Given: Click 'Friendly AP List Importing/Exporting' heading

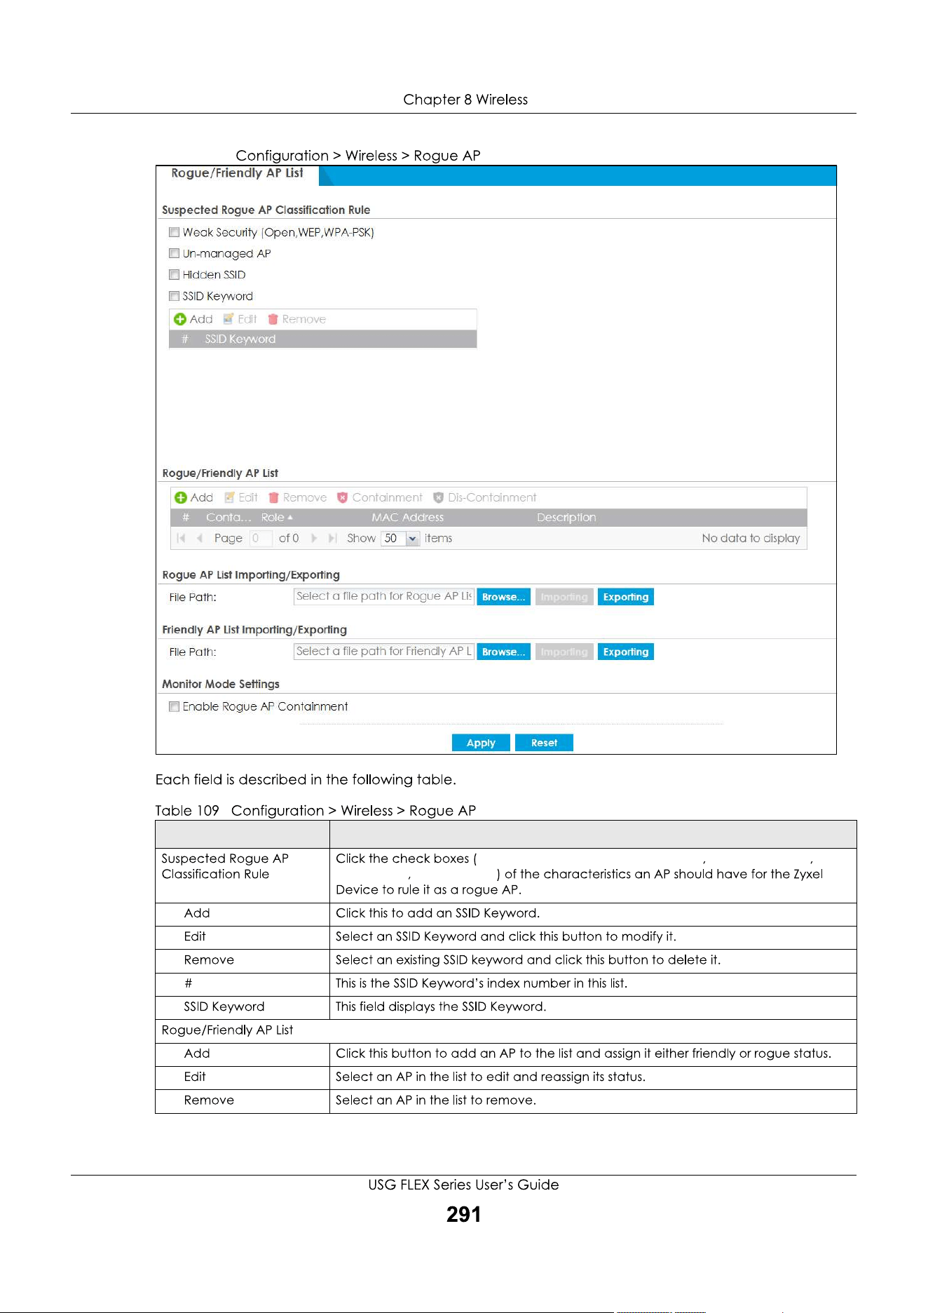Looking at the screenshot, I should click(x=254, y=630).
